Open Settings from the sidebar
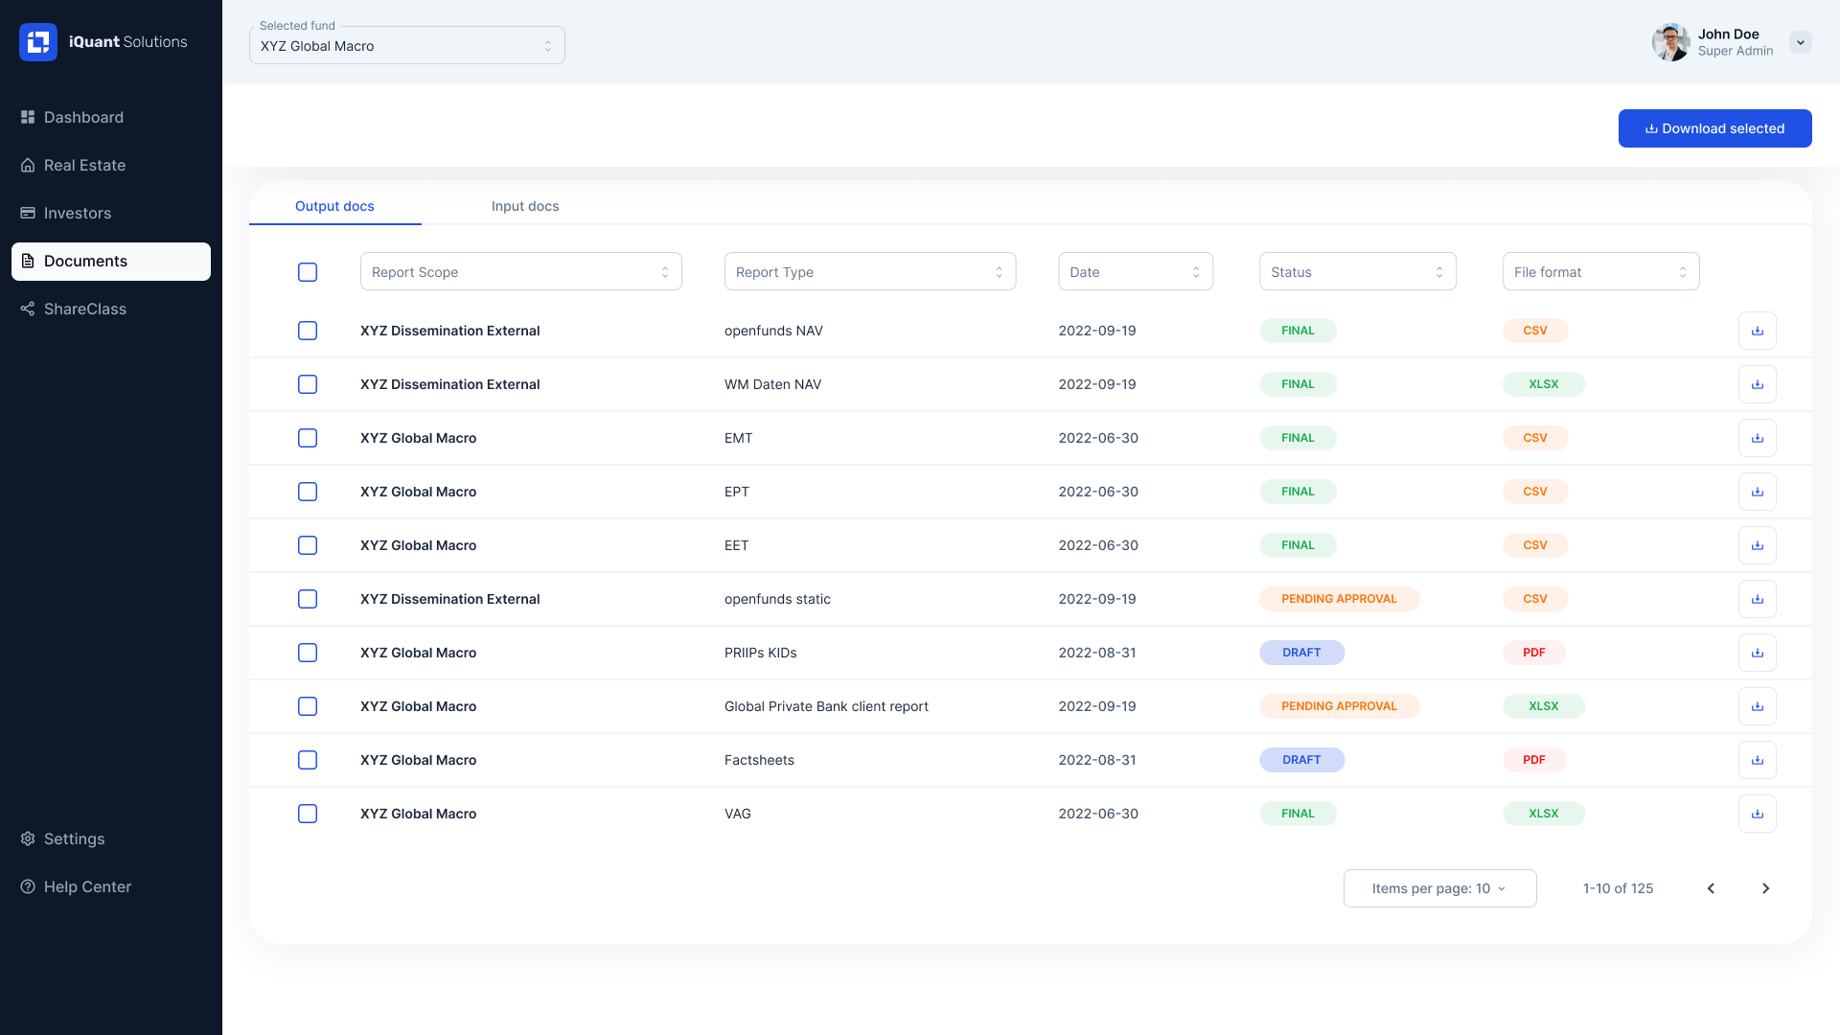 (111, 839)
